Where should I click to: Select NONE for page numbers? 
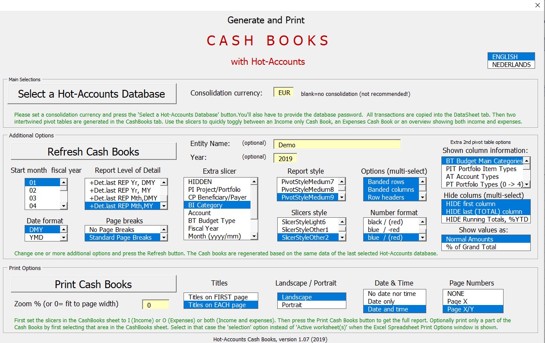coord(473,294)
